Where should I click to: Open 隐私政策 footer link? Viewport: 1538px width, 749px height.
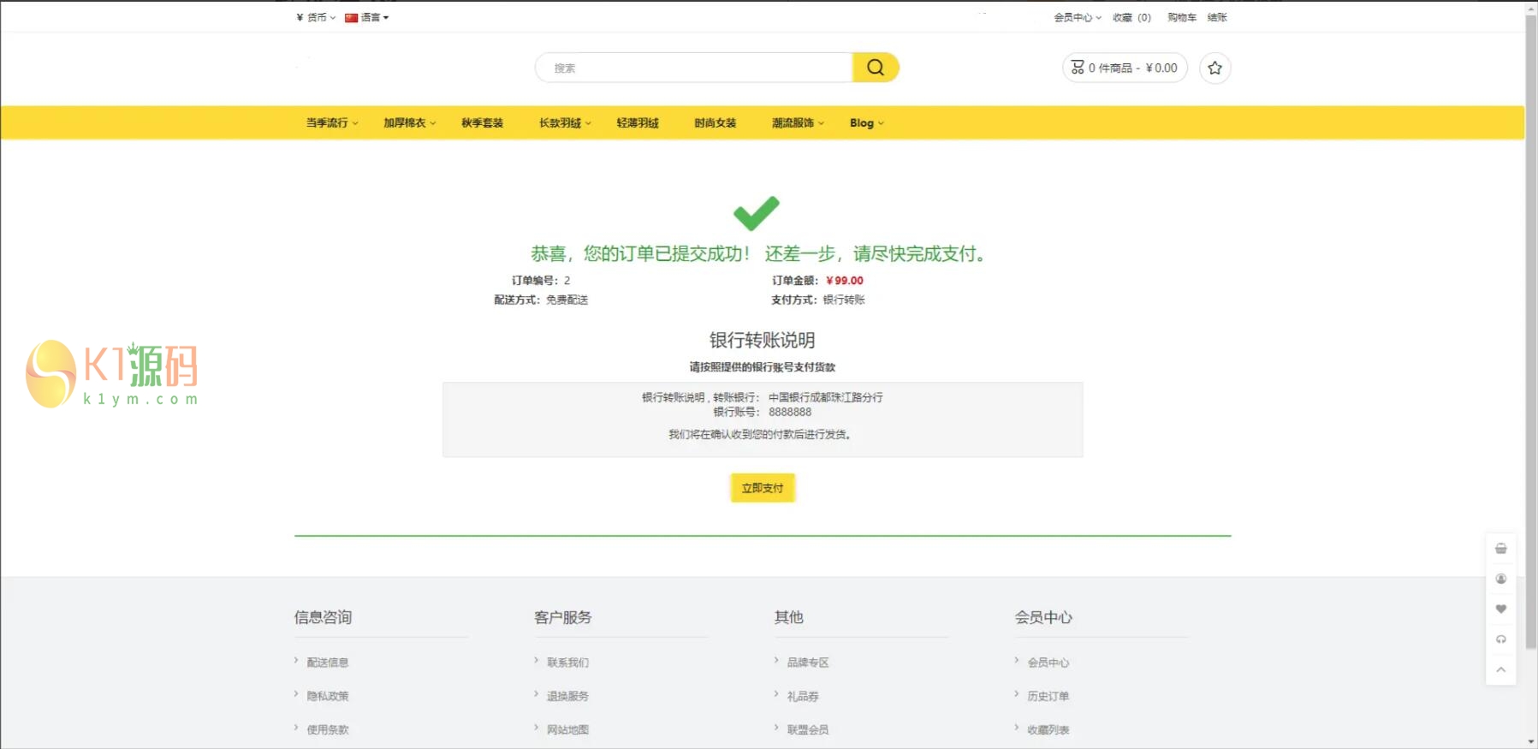pyautogui.click(x=328, y=696)
